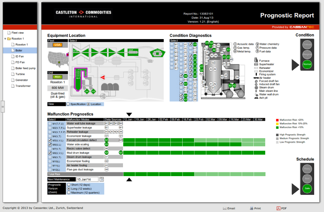Click sensor A25 on the boiler diagram's left edge
Screen dimensions: 324x212
coord(201,74)
